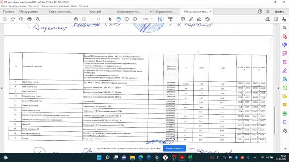289x162 pixels.
Task: Expand the left navigation pane arrow
Action: point(2,88)
